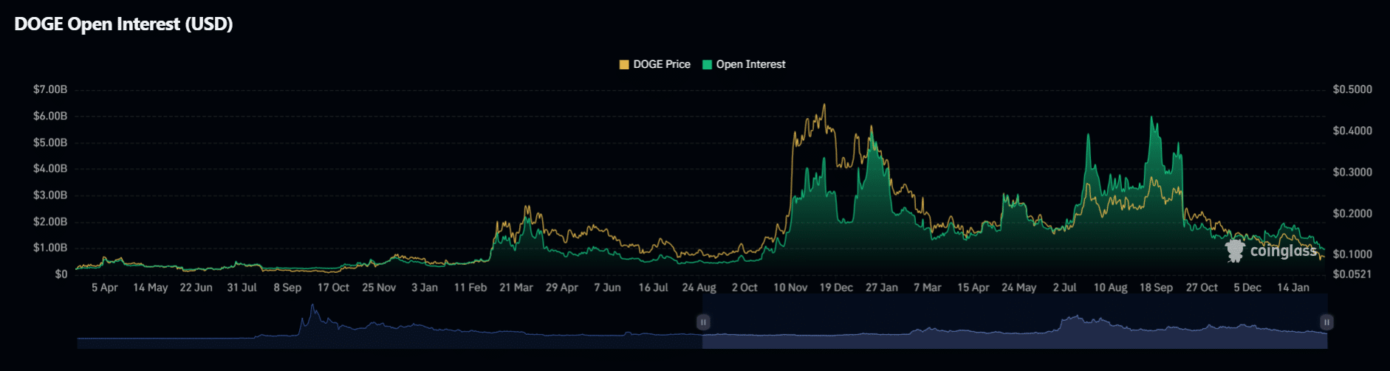Screen dimensions: 1390x371
Task: Click the 21 Mar date label
Action: tap(516, 288)
